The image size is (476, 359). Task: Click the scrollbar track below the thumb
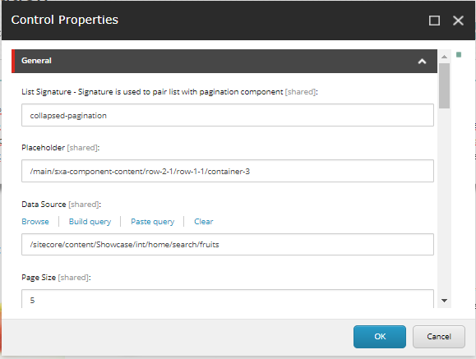(445, 201)
